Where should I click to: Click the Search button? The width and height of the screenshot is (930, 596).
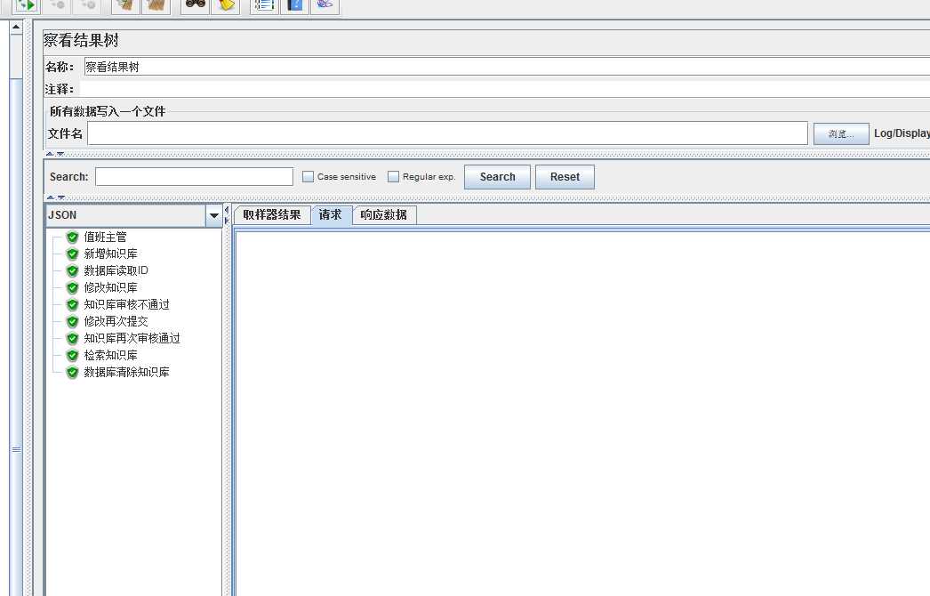coord(497,177)
